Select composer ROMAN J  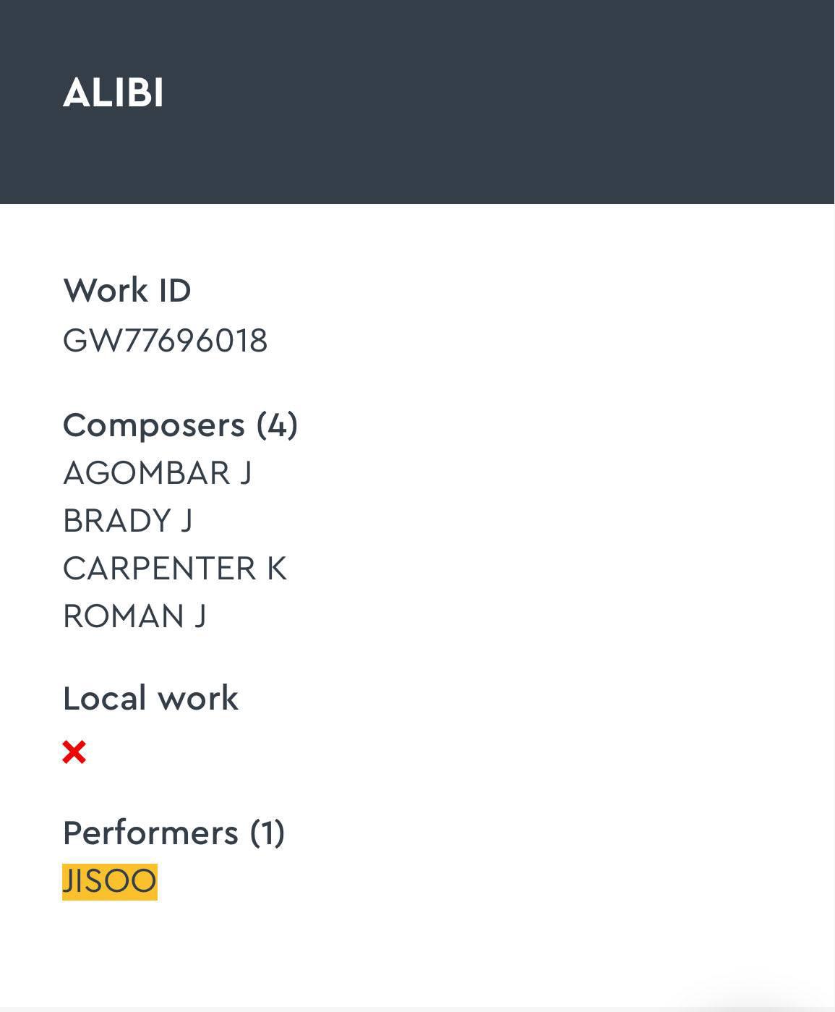(x=134, y=616)
